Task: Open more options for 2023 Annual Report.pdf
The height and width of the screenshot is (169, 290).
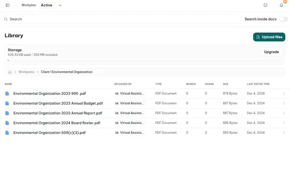Action: (x=284, y=113)
